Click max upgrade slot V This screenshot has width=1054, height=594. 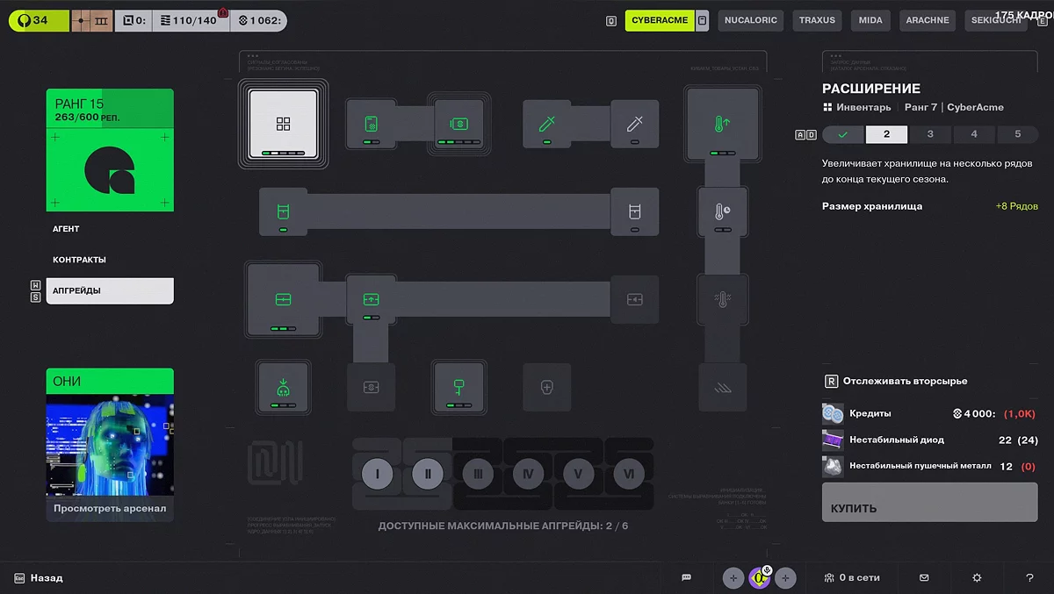(x=578, y=474)
